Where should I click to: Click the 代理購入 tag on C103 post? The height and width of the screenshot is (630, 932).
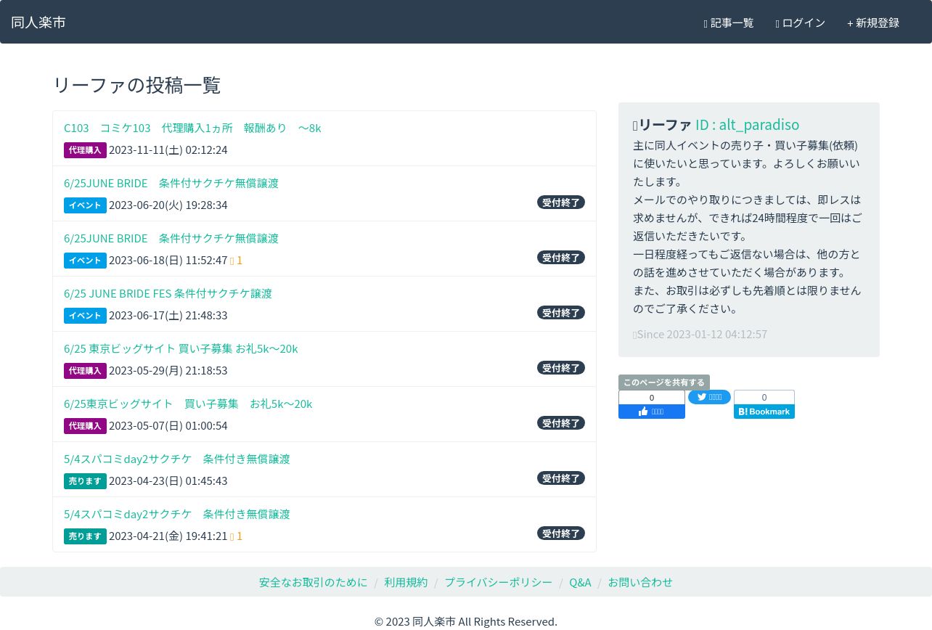click(85, 150)
